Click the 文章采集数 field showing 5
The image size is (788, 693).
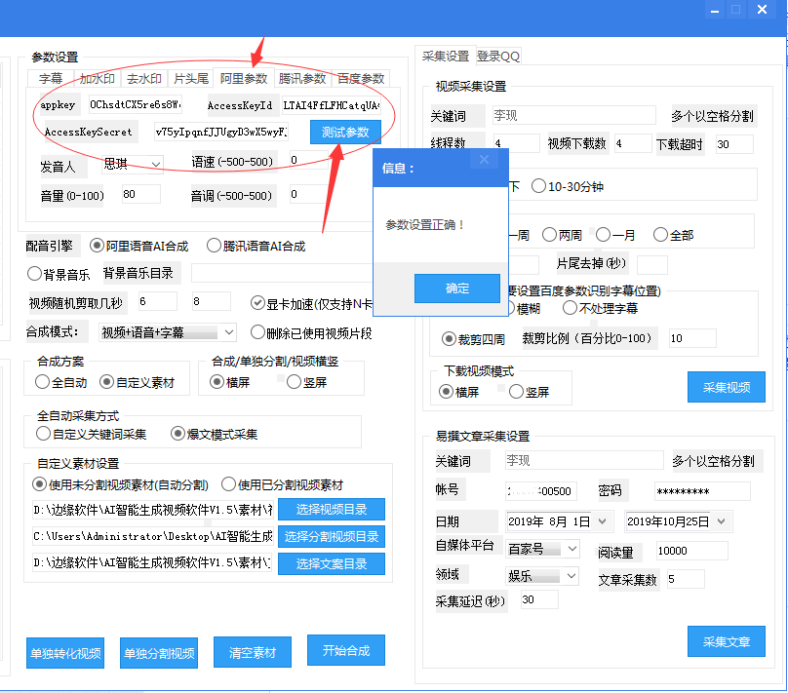click(x=686, y=579)
